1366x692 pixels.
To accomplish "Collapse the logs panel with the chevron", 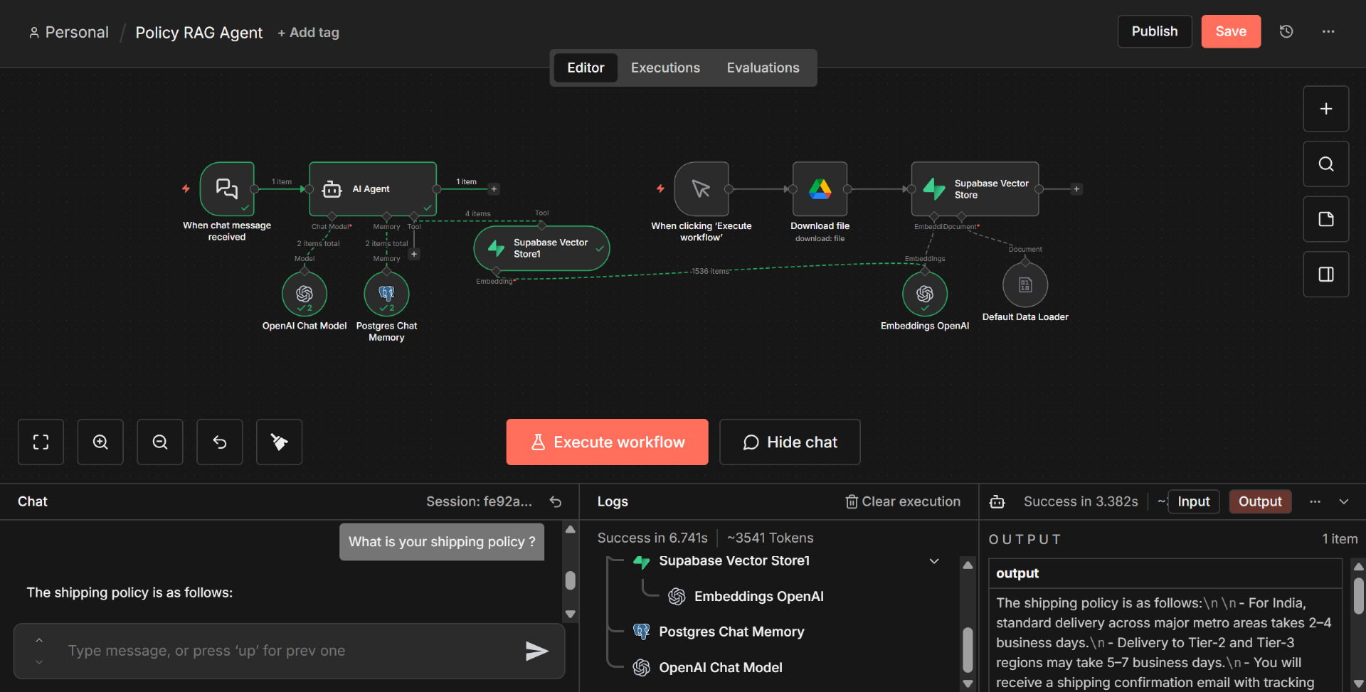I will point(1344,501).
